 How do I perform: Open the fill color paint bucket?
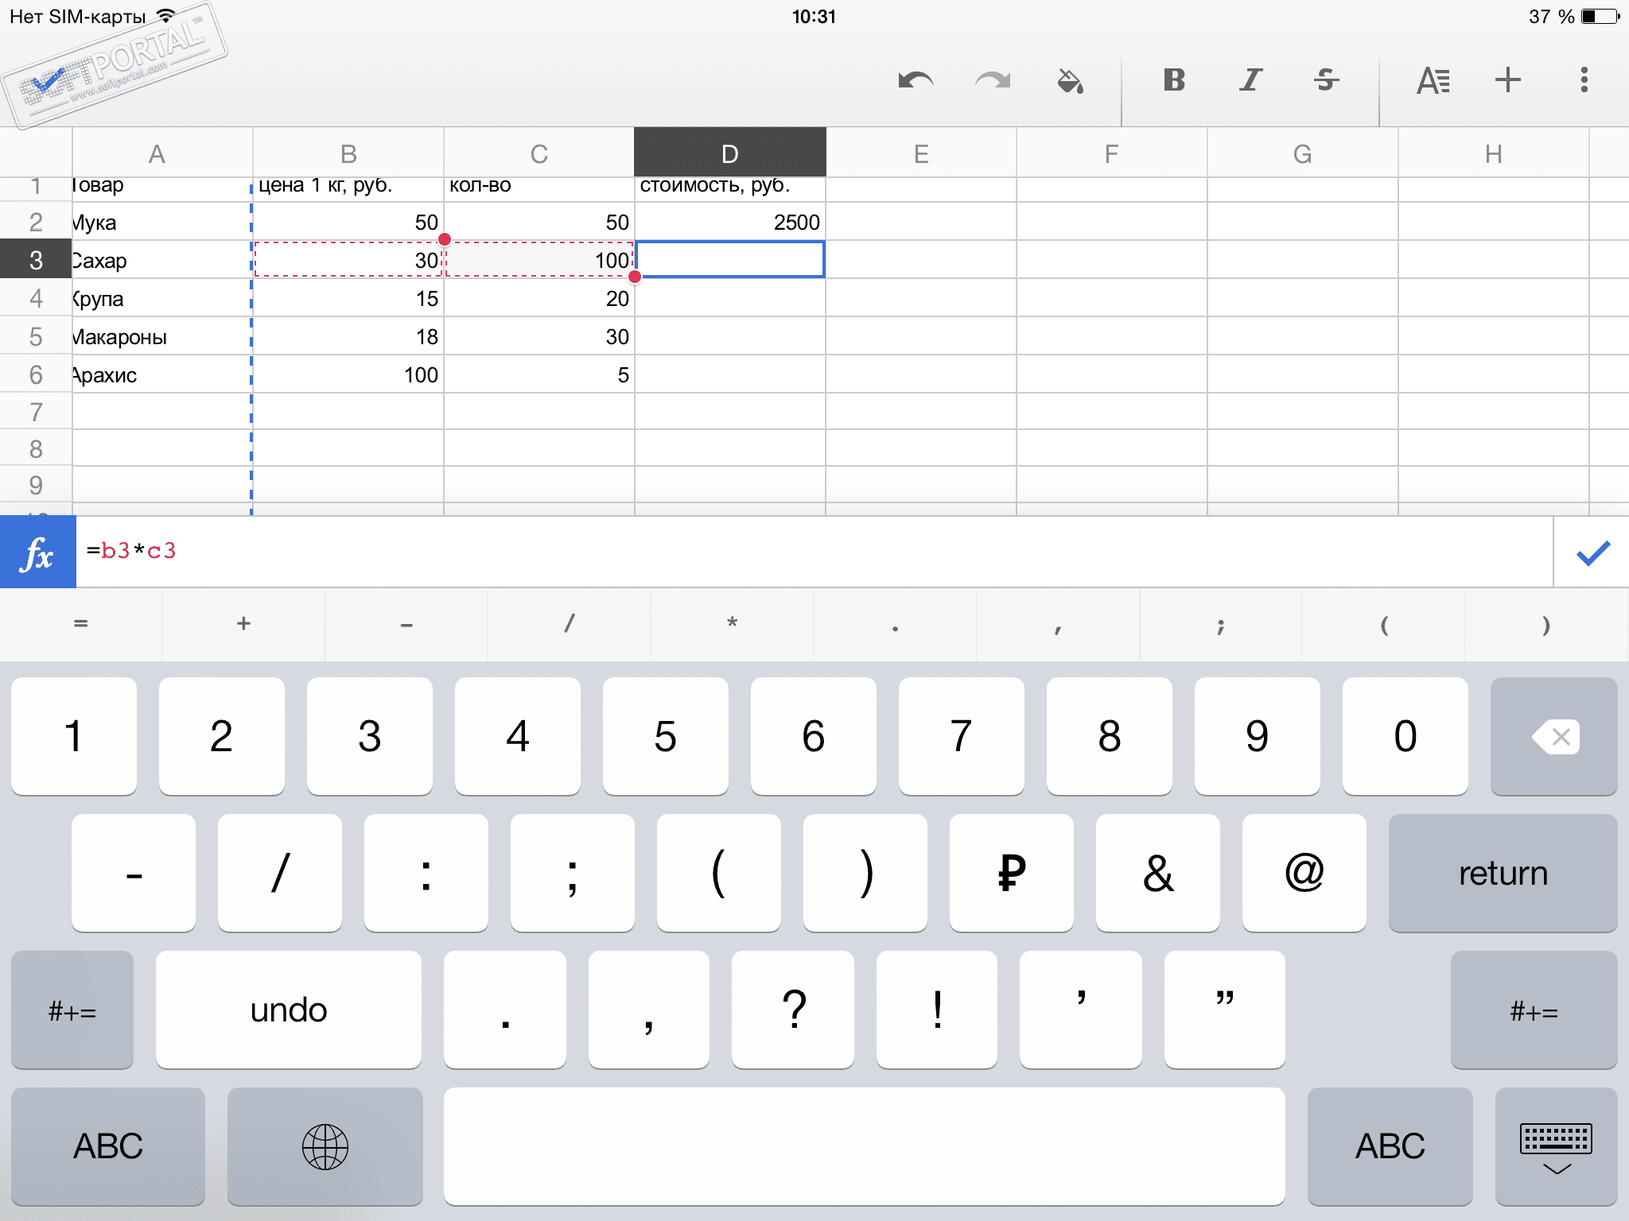tap(1070, 80)
